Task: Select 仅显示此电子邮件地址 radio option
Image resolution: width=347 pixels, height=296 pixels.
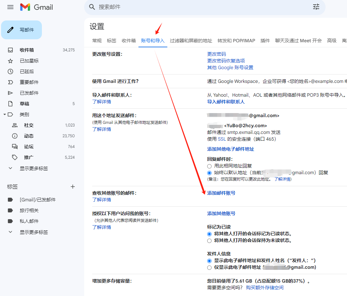Action: [209, 267]
